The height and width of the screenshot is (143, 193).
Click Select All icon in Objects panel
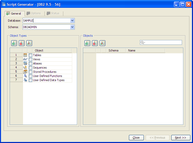coord(87,43)
